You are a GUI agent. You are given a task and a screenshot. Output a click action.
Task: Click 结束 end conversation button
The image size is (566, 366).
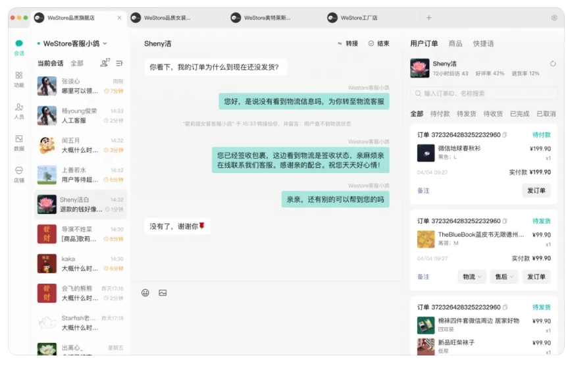(378, 43)
